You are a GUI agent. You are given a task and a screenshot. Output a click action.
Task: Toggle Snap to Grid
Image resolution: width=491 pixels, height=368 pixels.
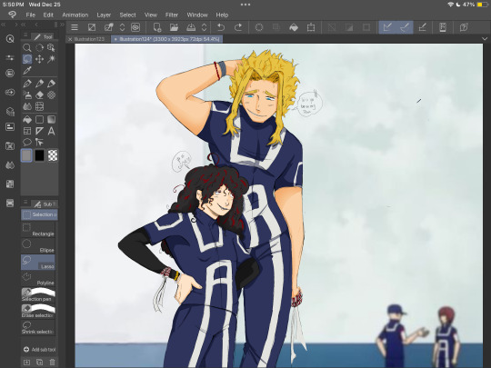point(422,27)
